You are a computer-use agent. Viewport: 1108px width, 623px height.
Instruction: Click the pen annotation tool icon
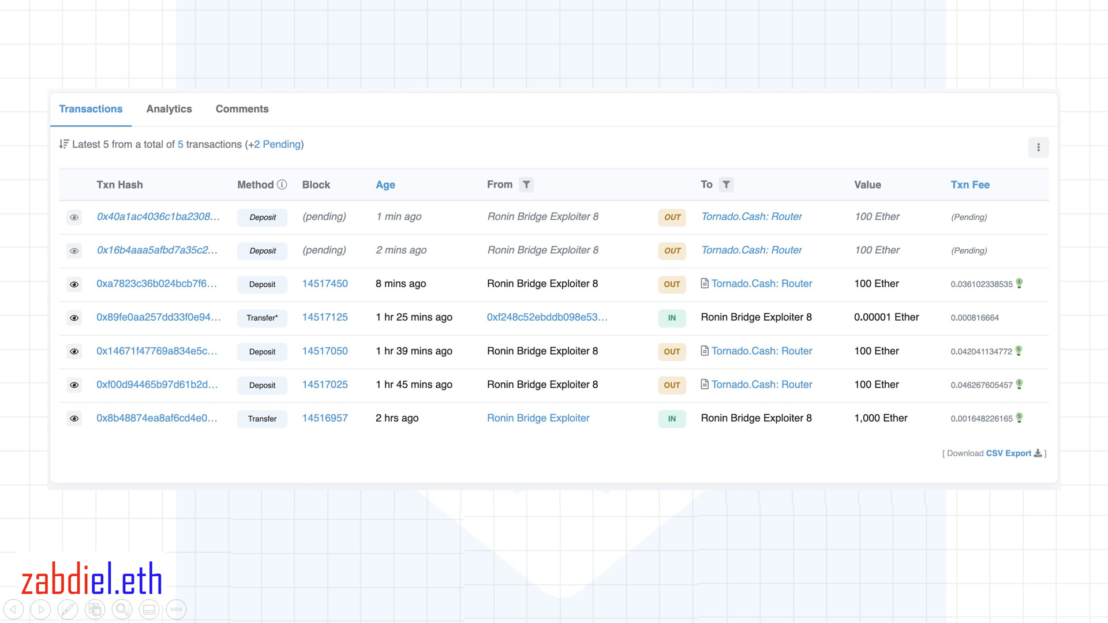click(68, 609)
